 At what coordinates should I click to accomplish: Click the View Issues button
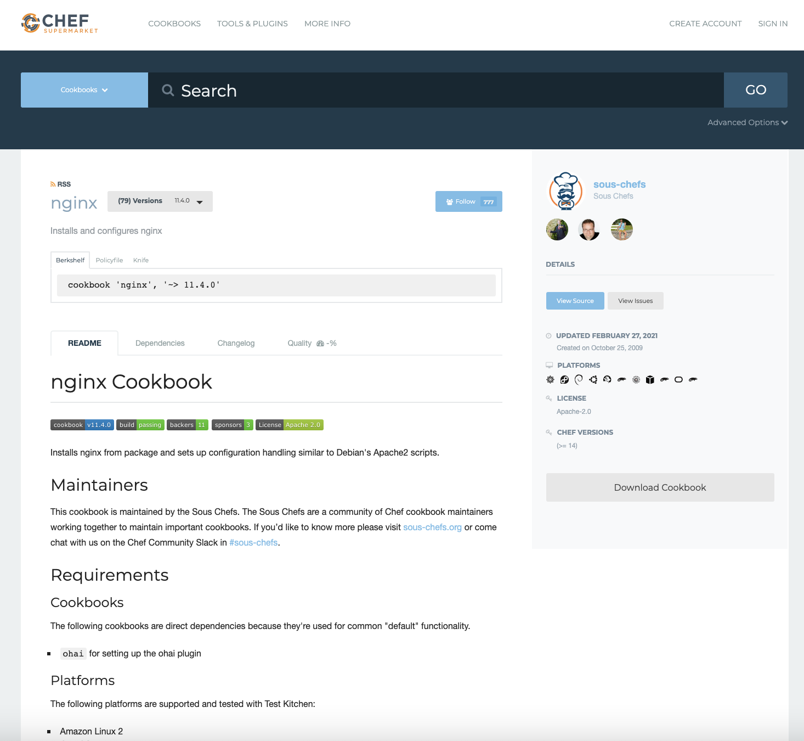point(636,301)
